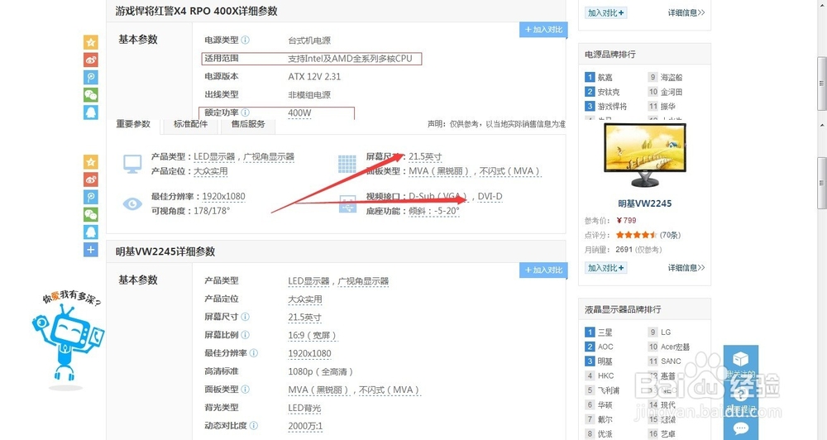Viewport: 827px width, 440px height.
Task: Open 详细信息>> above the 电源品牌排行 panel
Action: 686,12
